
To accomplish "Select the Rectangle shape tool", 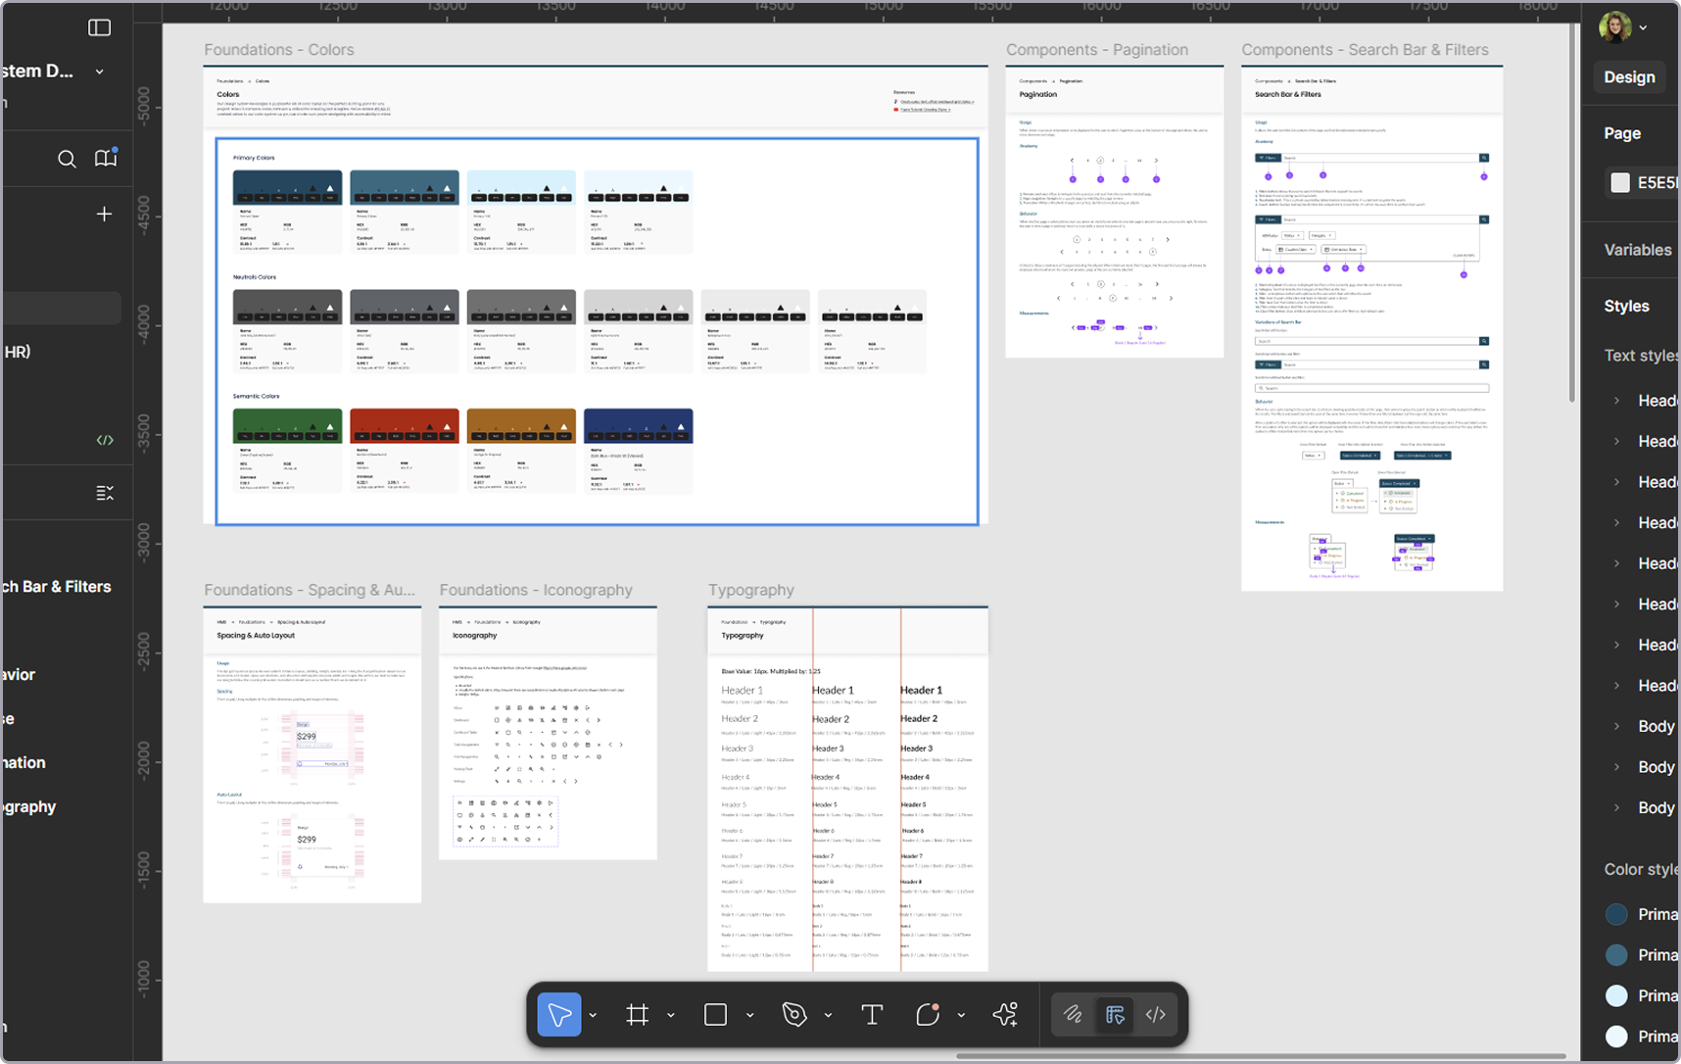I will [x=716, y=1015].
